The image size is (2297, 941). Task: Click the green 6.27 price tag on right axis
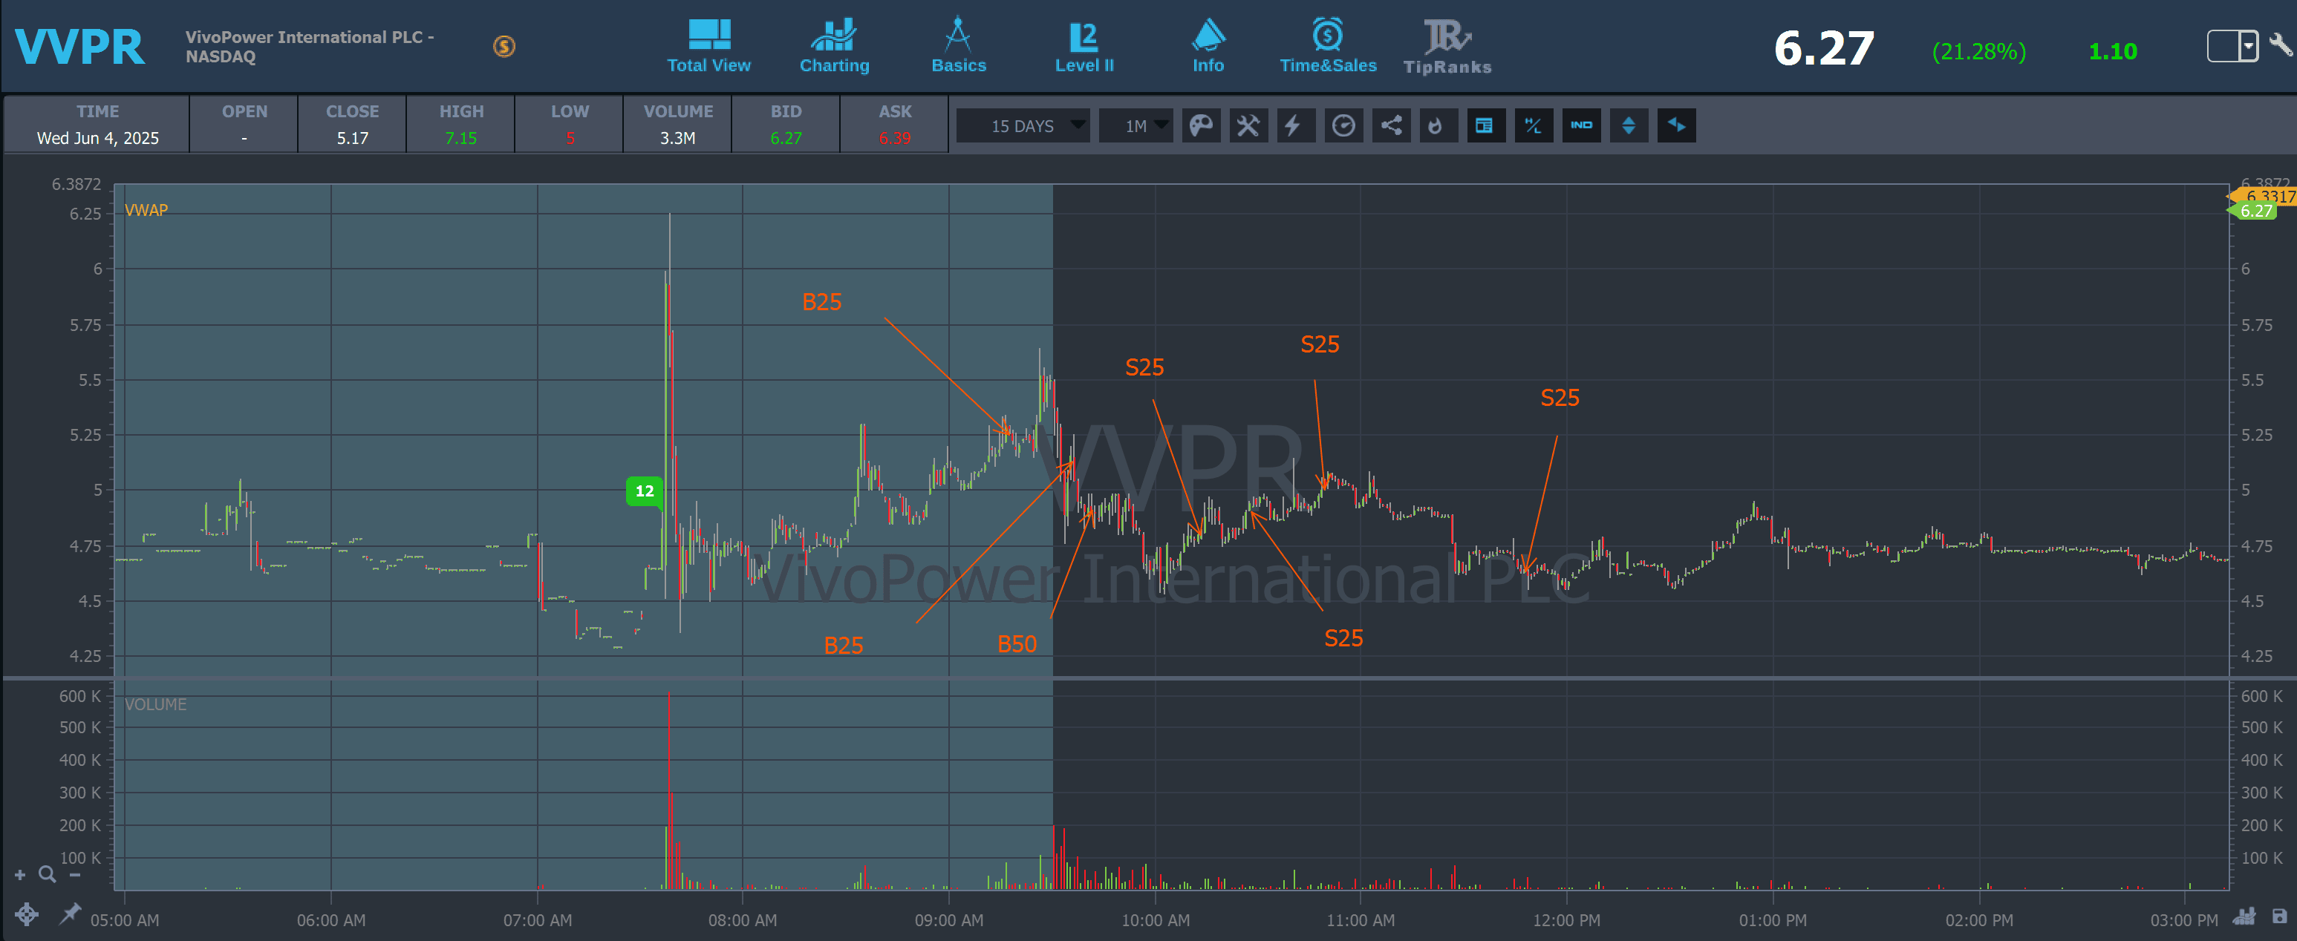2253,212
